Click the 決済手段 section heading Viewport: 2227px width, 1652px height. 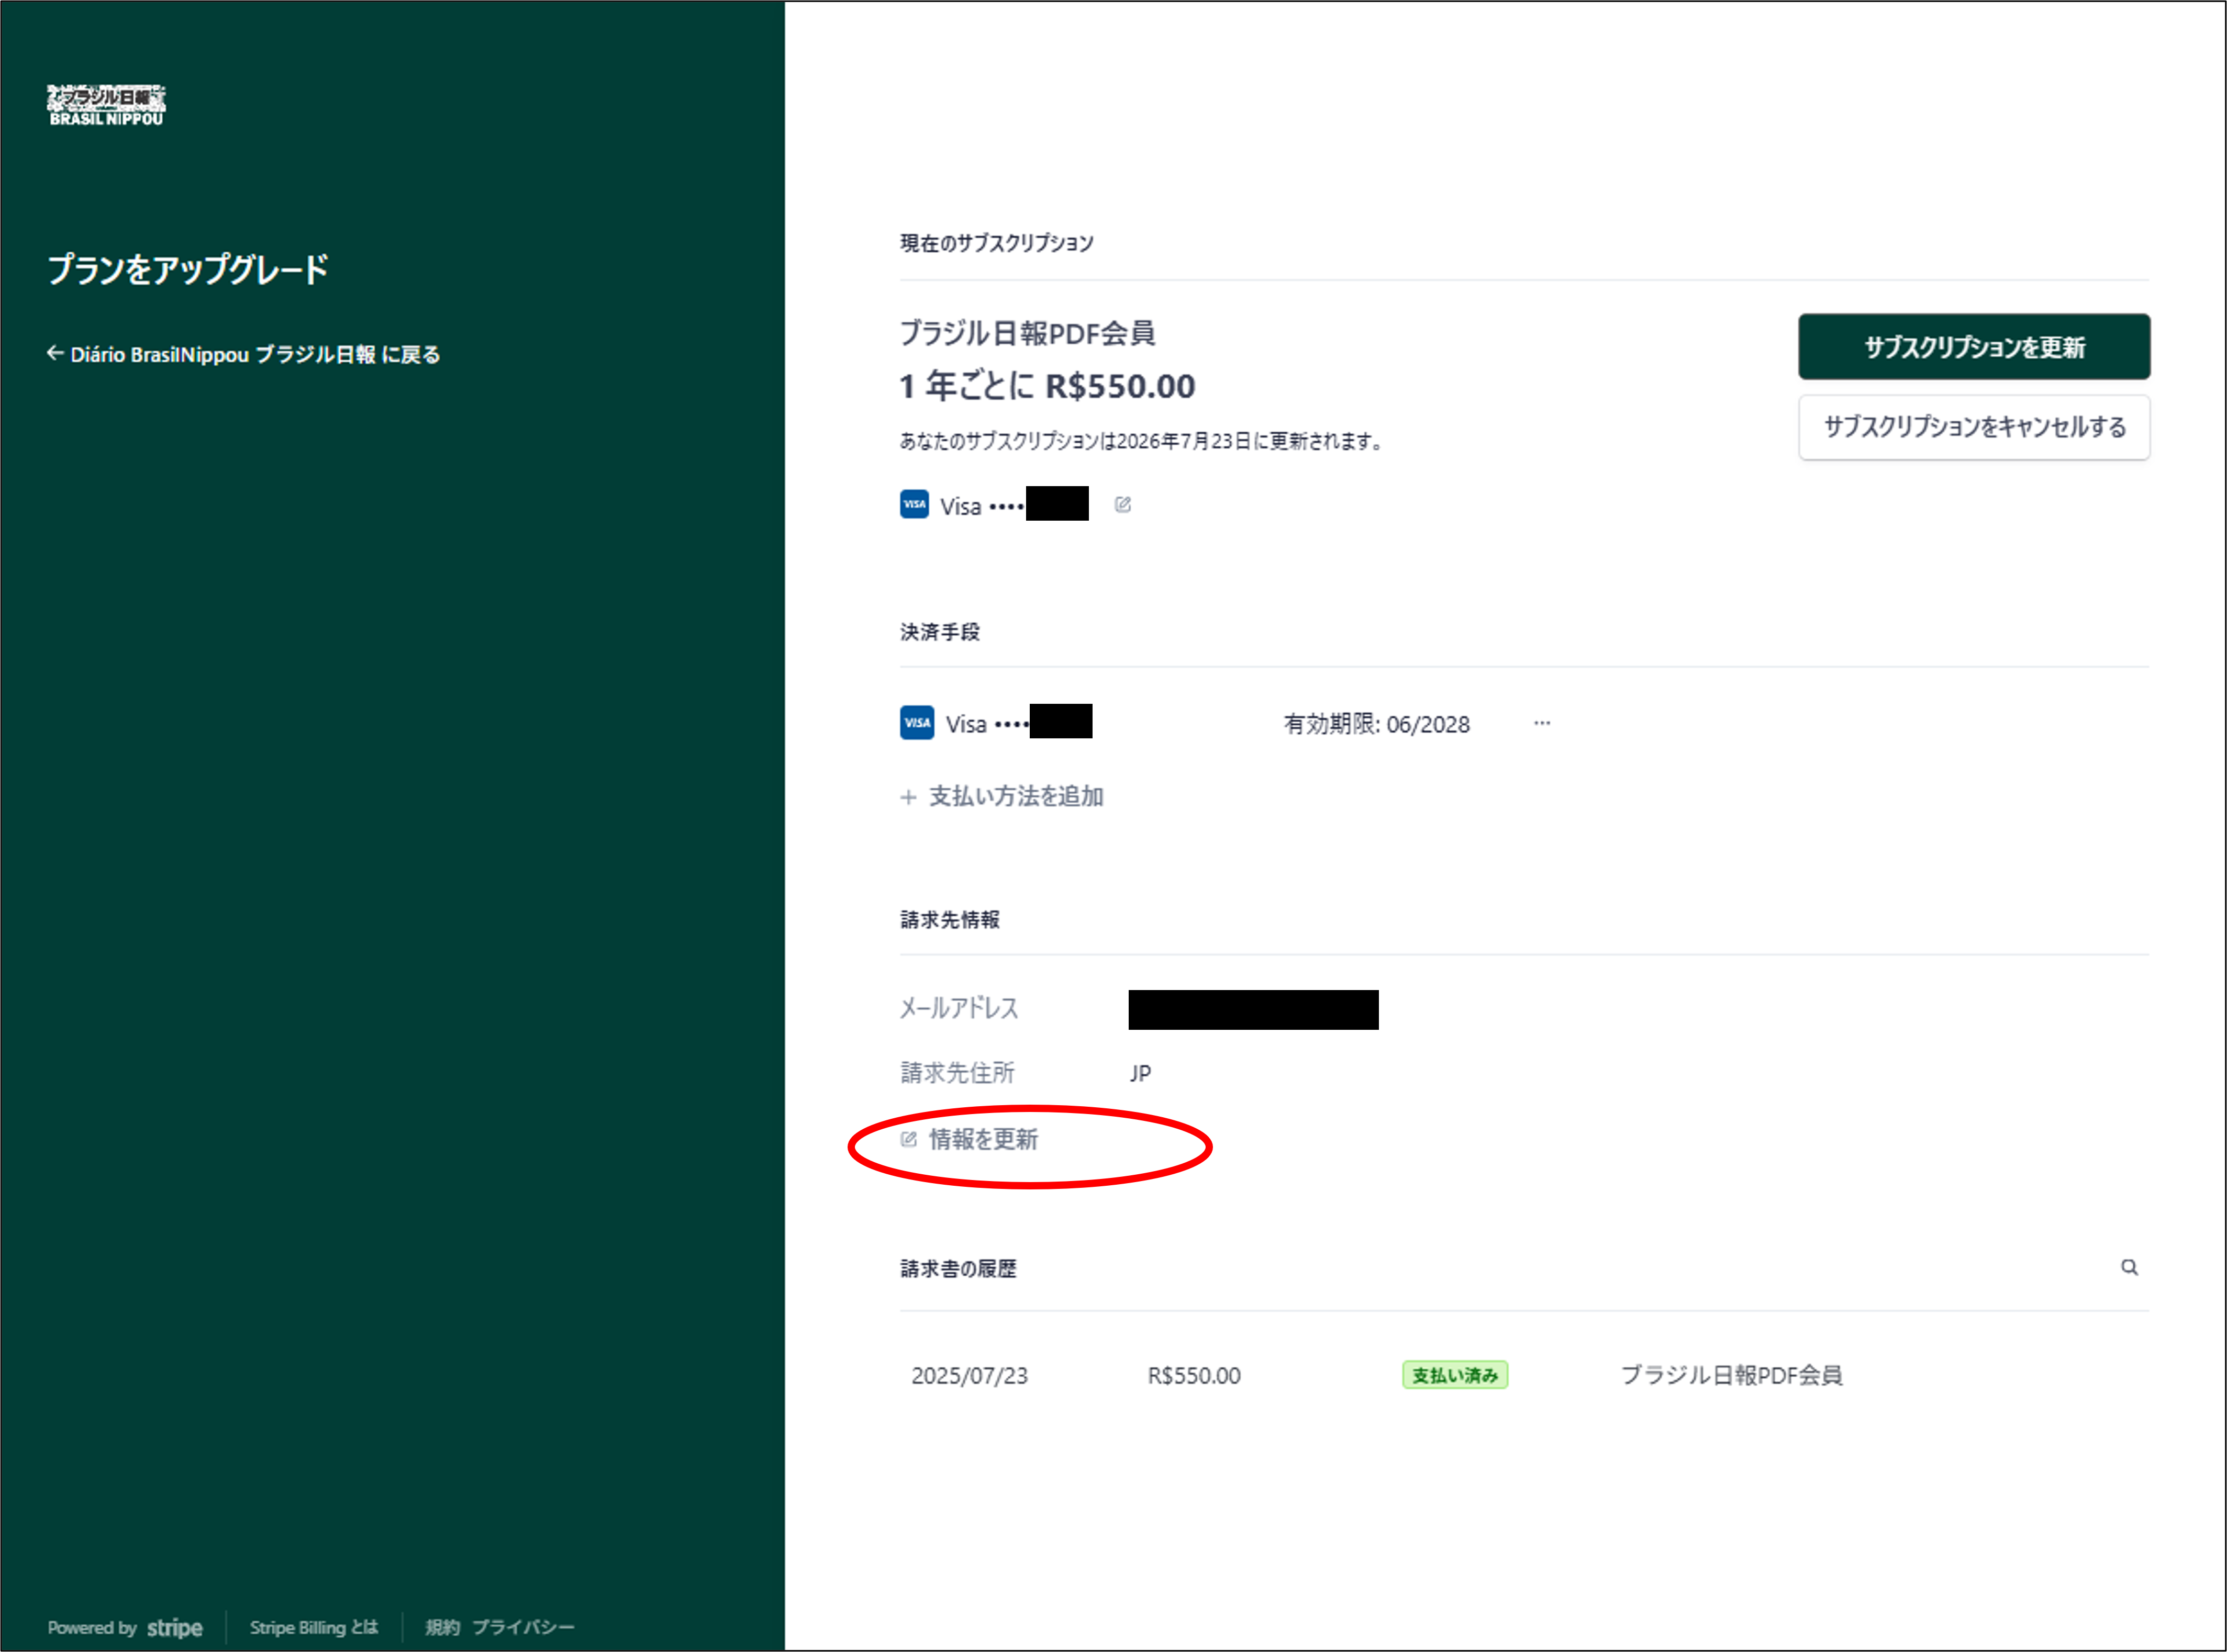click(939, 632)
